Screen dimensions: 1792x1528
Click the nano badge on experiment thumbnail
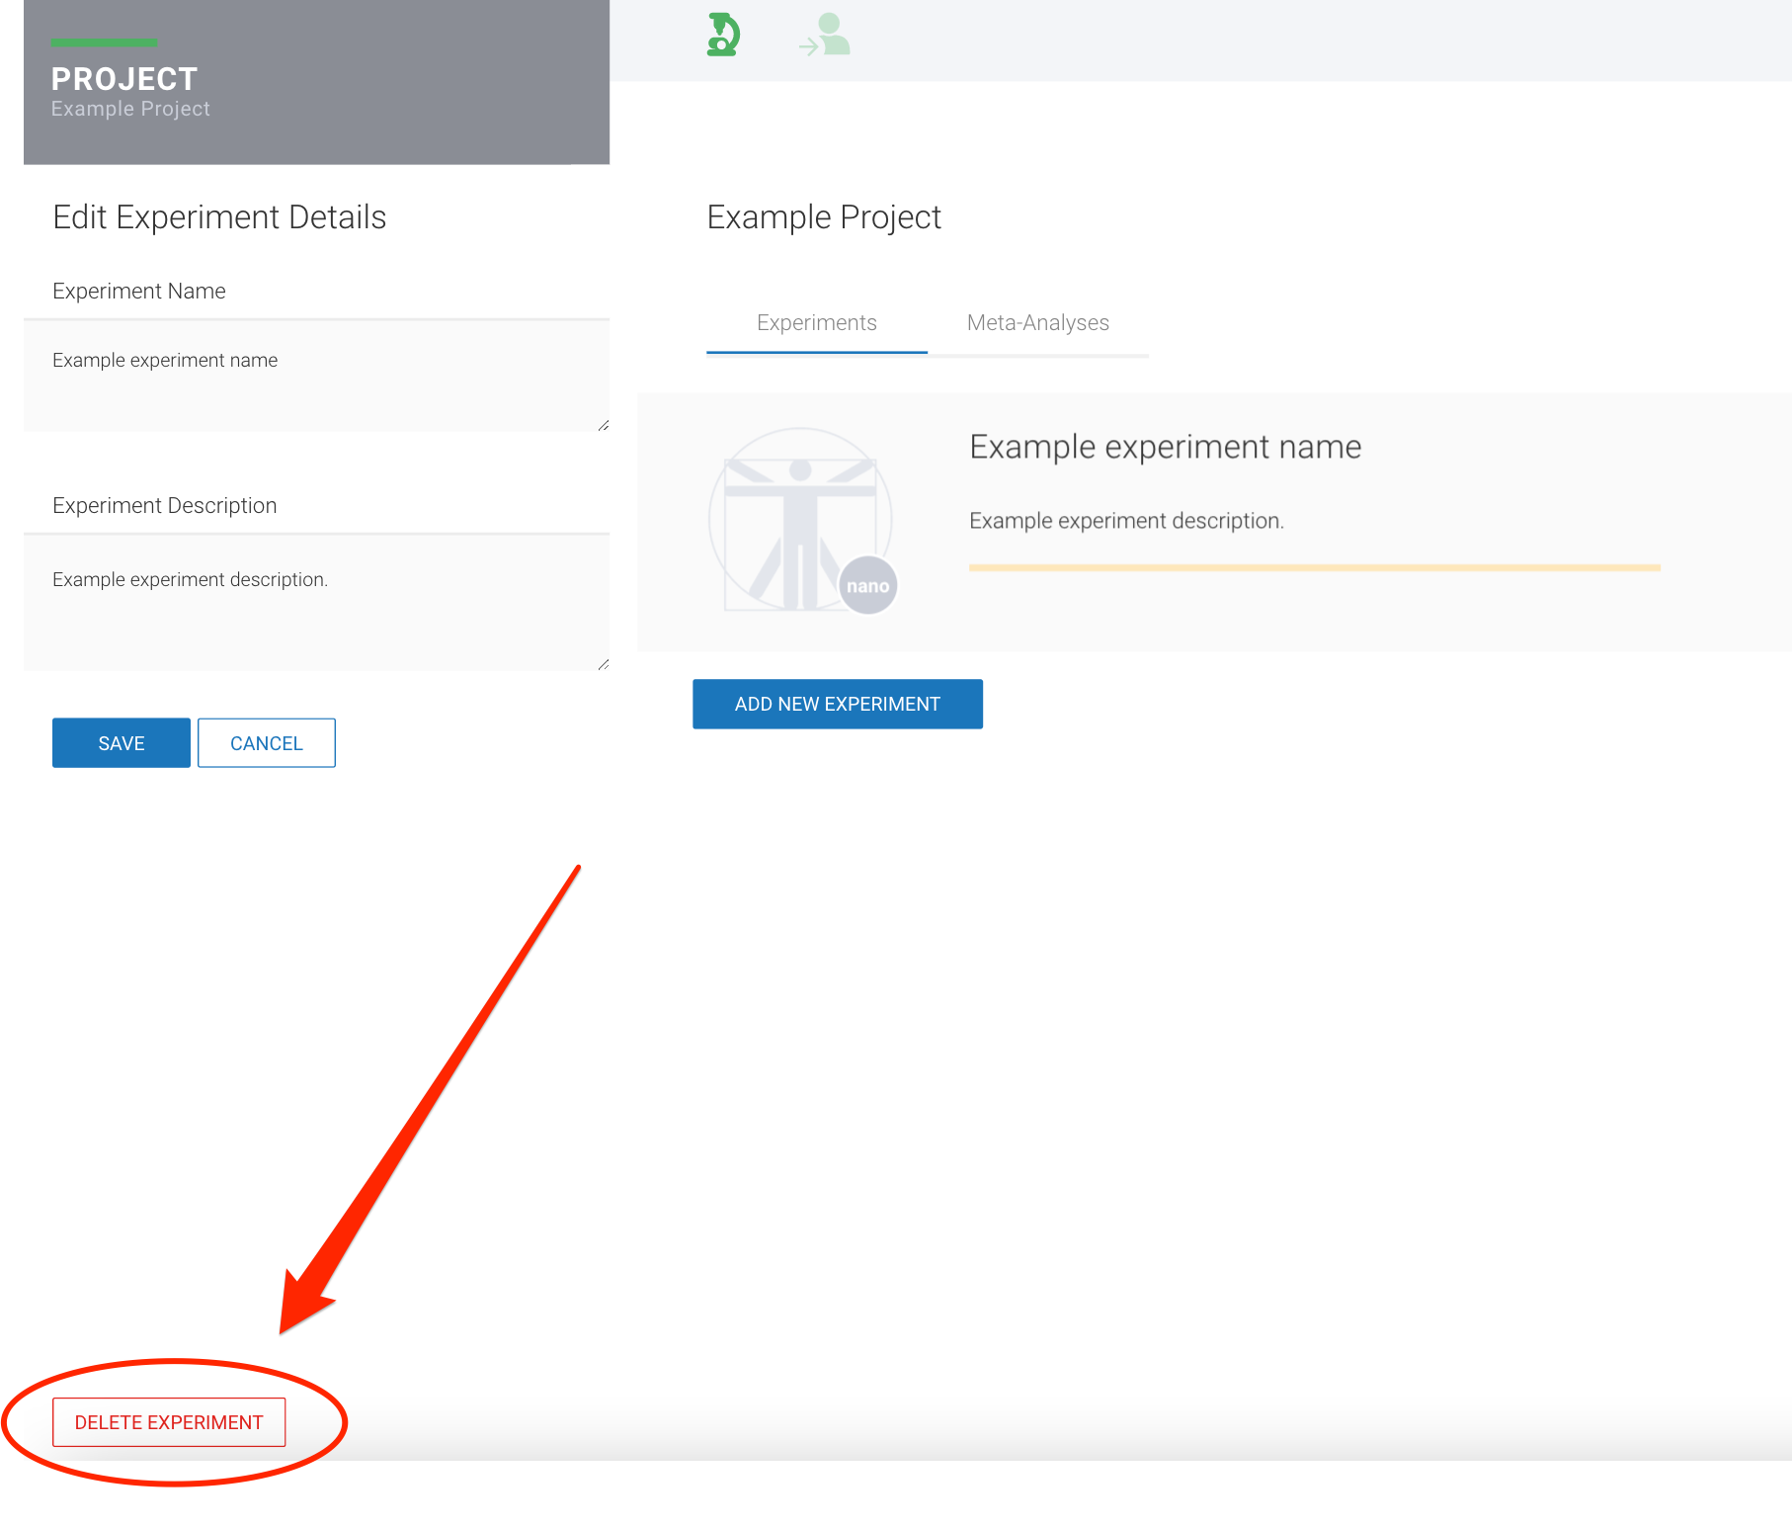[x=867, y=585]
